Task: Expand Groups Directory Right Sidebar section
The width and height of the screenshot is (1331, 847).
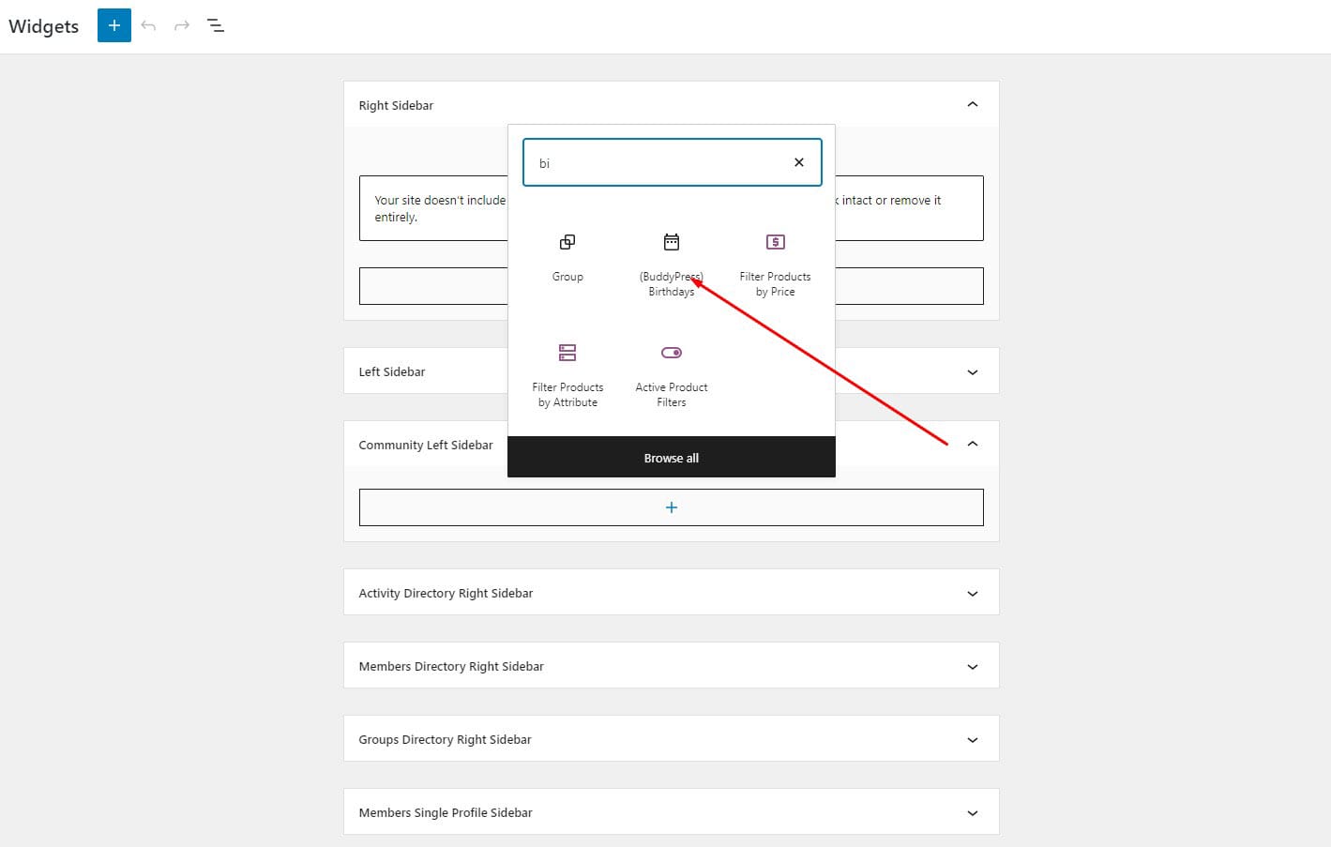Action: point(973,740)
